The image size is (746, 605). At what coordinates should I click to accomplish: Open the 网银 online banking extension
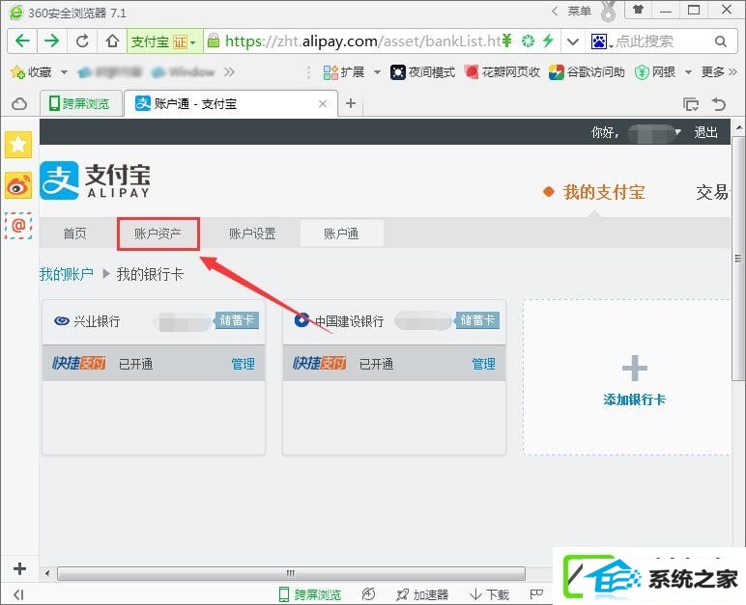[655, 72]
